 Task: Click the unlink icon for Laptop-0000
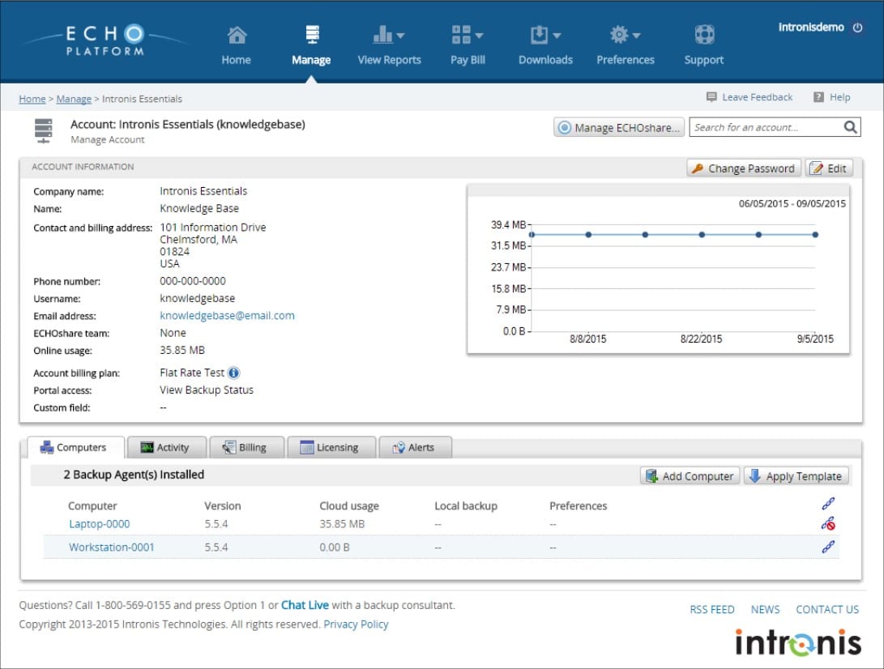[x=827, y=523]
